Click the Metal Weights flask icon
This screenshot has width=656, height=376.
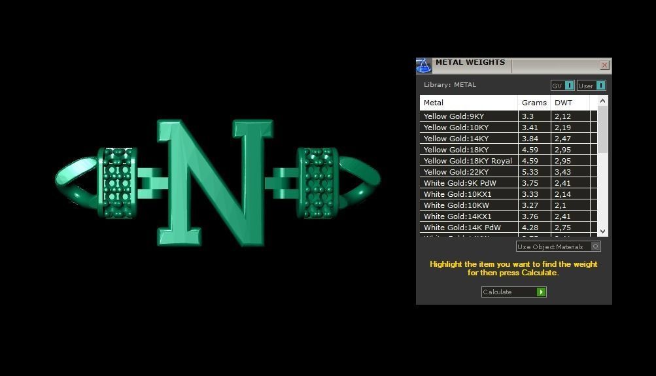click(x=423, y=65)
